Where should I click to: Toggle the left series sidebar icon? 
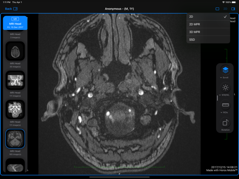coord(16,9)
